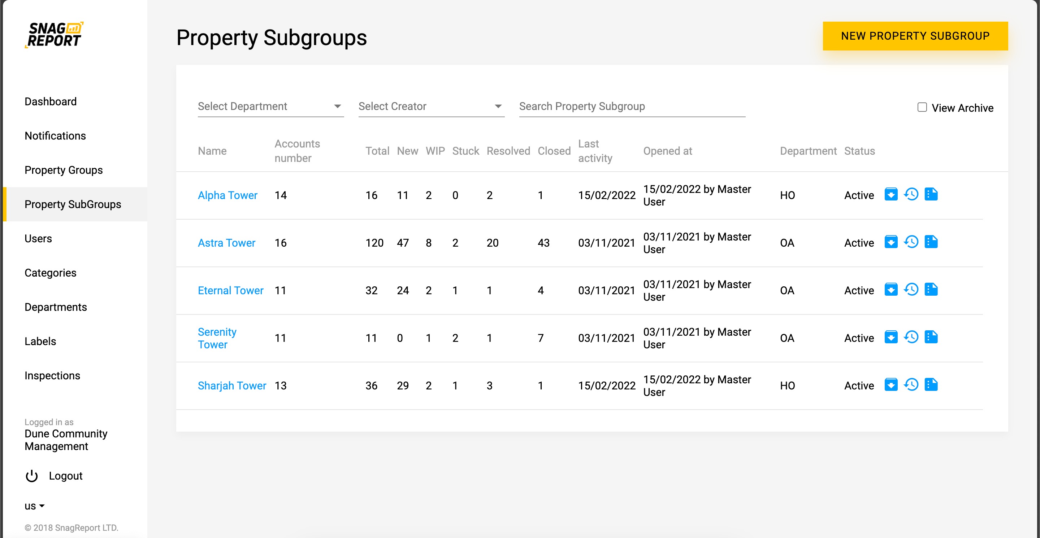This screenshot has width=1040, height=538.
Task: Open history icon for Eternal Tower
Action: click(x=911, y=289)
